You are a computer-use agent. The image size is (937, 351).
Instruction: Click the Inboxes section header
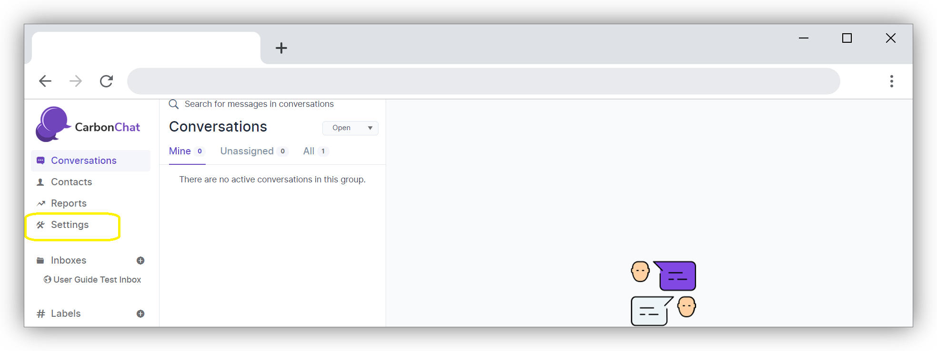click(69, 260)
